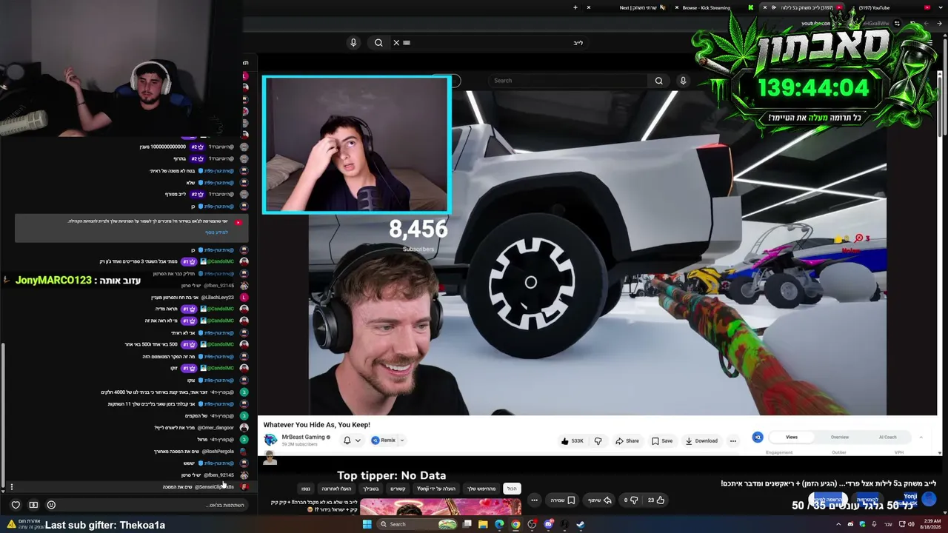Screen dimensions: 948x533
Task: Save the MrBeast Gaming video
Action: [x=662, y=440]
